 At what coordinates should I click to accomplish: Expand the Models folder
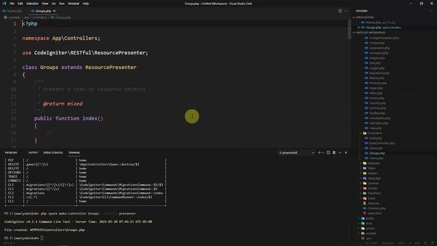[372, 189]
